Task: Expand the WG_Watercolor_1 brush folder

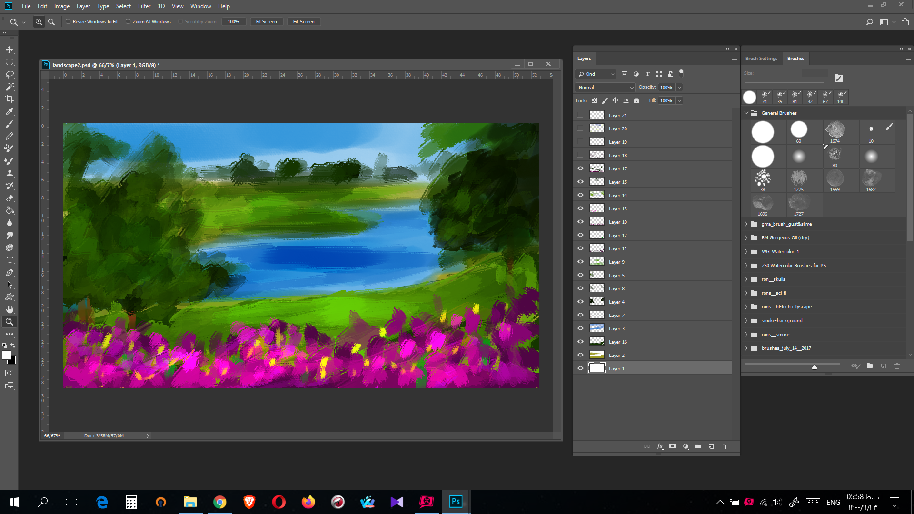Action: (746, 252)
